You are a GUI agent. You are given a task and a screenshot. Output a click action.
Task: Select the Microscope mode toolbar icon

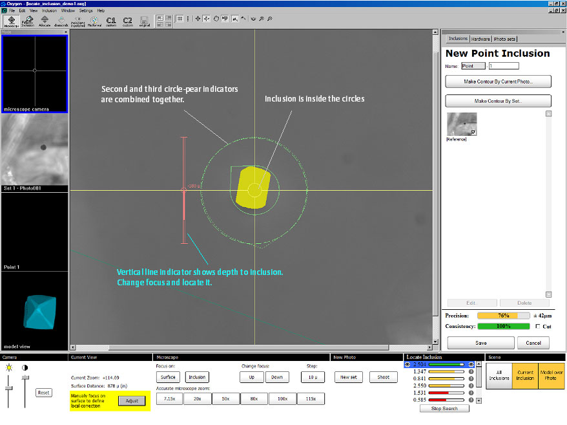coord(12,21)
